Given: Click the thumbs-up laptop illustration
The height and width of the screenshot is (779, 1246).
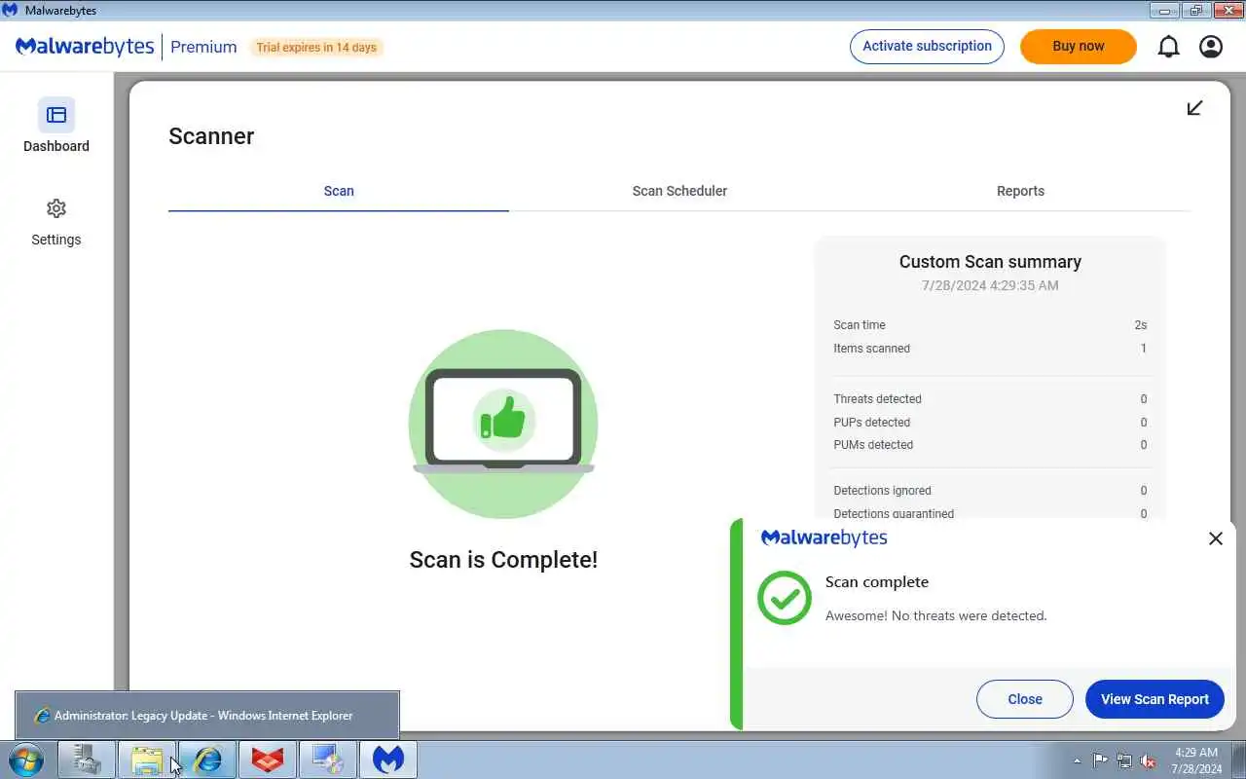Looking at the screenshot, I should click(x=503, y=425).
